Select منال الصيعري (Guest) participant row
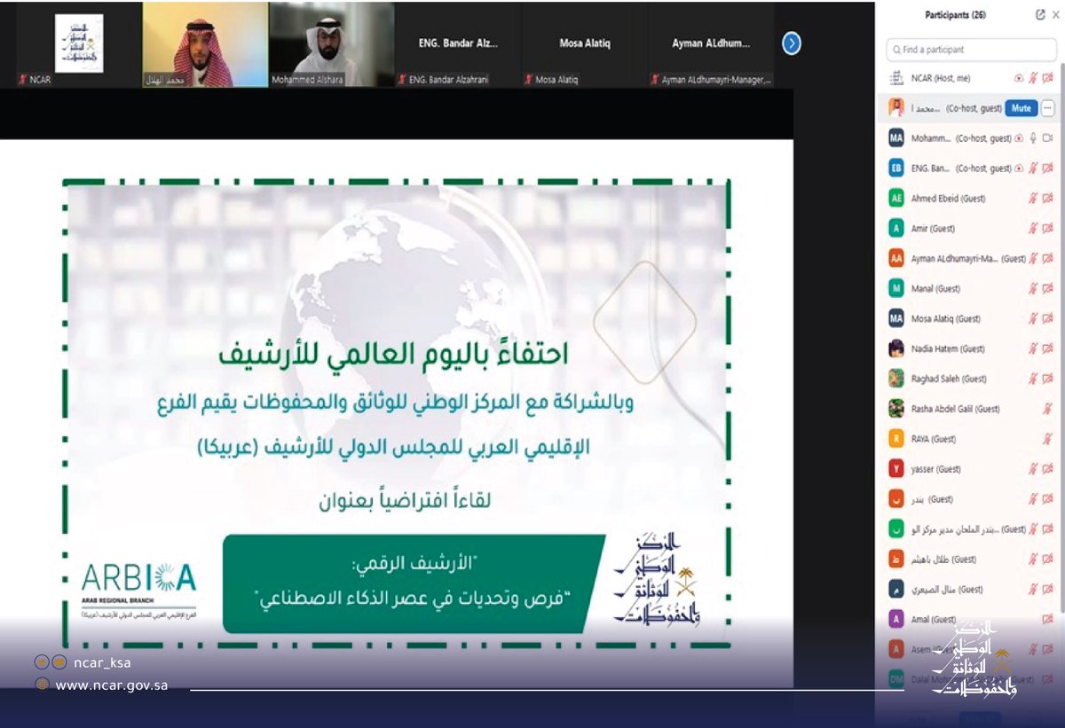This screenshot has height=728, width=1065. tap(972, 590)
